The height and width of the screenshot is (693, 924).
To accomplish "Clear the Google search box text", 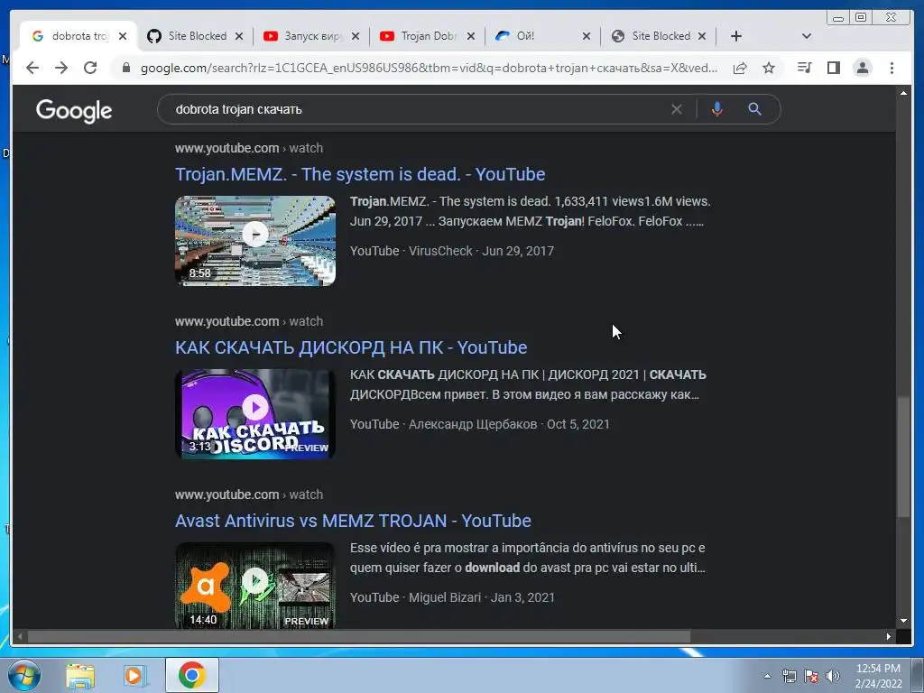I will 677,109.
